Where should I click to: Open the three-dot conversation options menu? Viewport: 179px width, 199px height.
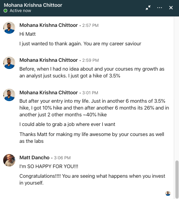159,8
